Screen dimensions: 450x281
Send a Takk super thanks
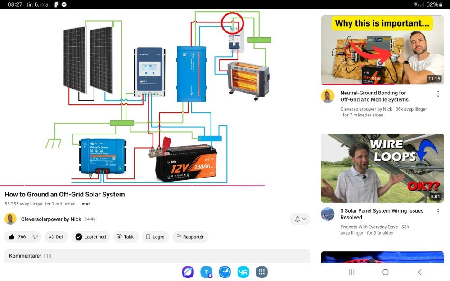coord(126,237)
